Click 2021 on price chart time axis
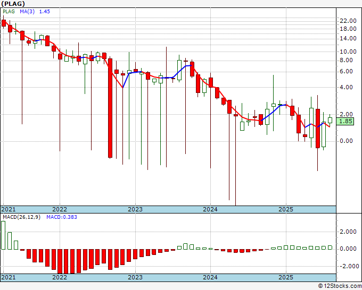The image size is (362, 290). pyautogui.click(x=9, y=209)
